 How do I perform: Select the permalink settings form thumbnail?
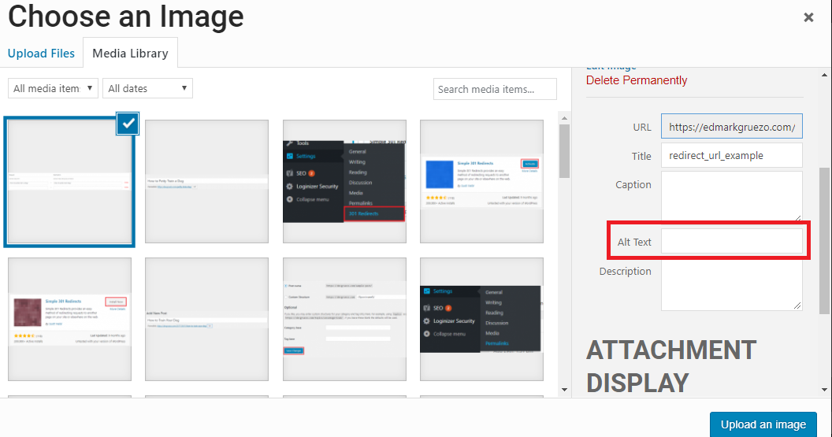coord(344,319)
